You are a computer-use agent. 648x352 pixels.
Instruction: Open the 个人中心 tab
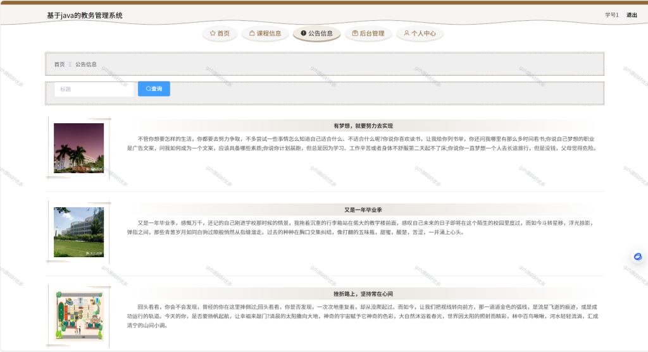pyautogui.click(x=420, y=33)
